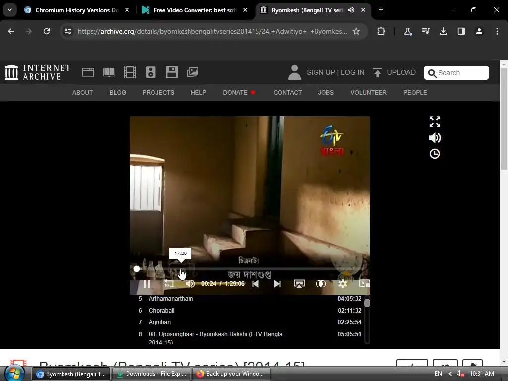This screenshot has height=381, width=508.
Task: Open the Software (floppy disk) icon
Action: [x=171, y=72]
